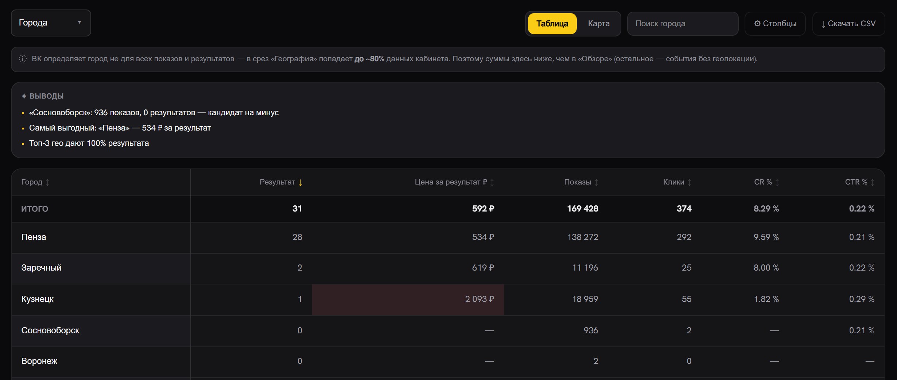897x380 pixels.
Task: Select the ИТОГО row label
Action: pyautogui.click(x=35, y=209)
